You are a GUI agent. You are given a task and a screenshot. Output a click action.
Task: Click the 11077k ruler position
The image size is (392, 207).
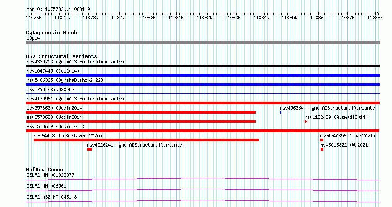(x=62, y=18)
